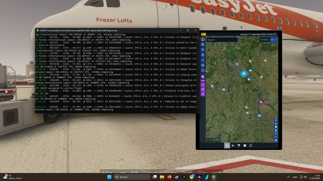
Task: Click the HUN keyboard language indicator
Action: click(295, 177)
